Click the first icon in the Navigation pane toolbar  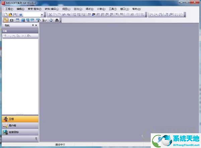(5, 36)
